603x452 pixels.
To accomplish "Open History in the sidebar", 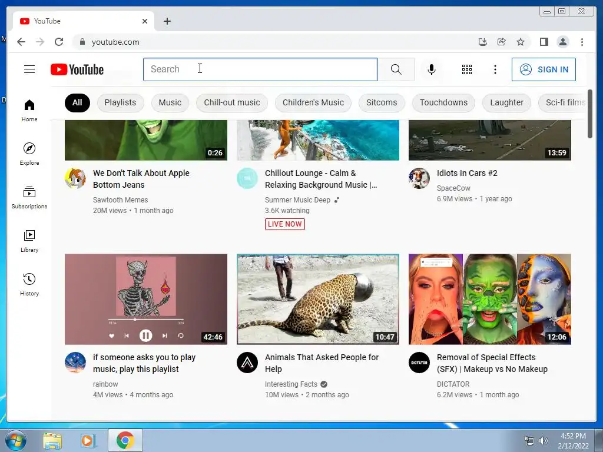I will point(29,284).
